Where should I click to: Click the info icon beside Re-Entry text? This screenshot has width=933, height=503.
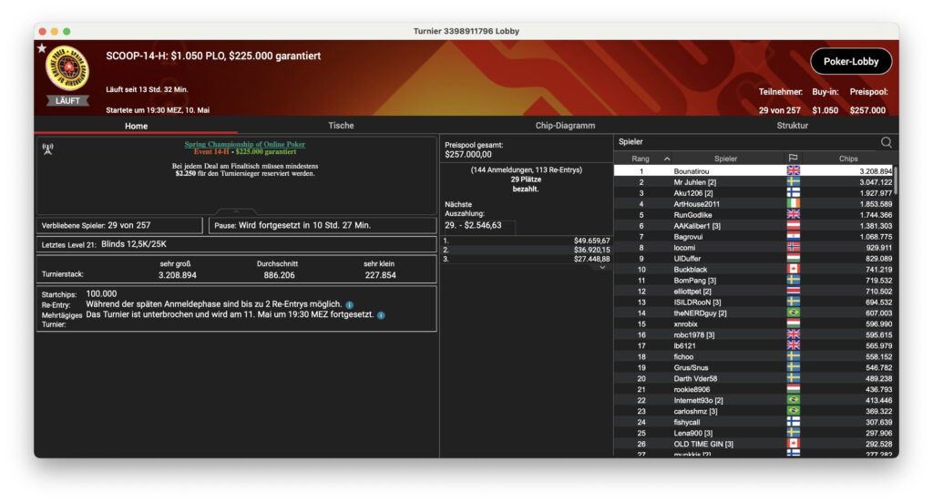tap(350, 304)
